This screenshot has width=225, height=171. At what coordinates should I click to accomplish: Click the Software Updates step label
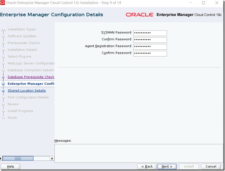tap(22, 36)
